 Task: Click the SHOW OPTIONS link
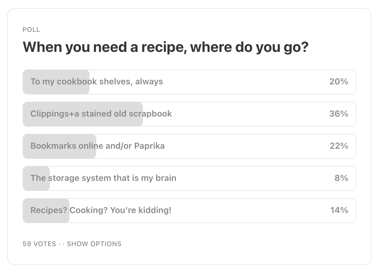point(94,244)
